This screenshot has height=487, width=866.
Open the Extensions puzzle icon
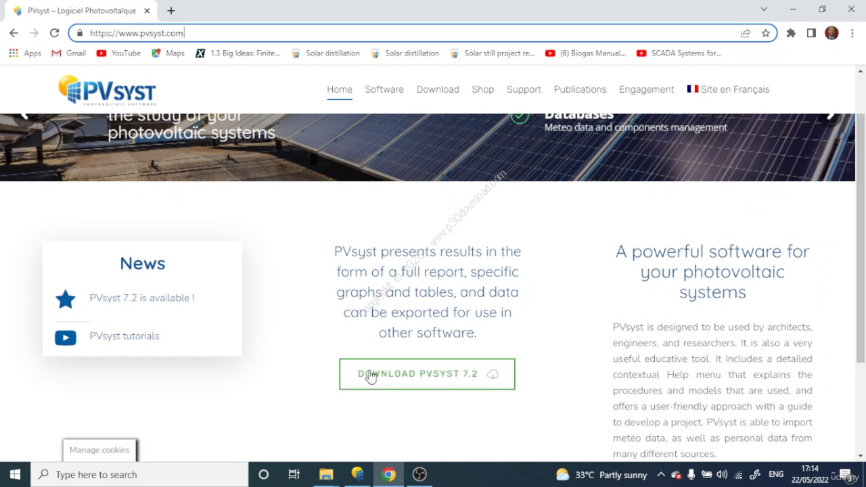coord(791,33)
